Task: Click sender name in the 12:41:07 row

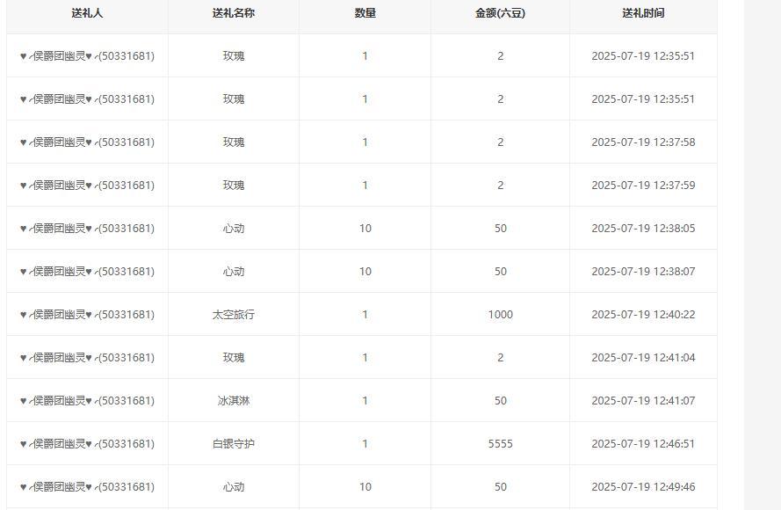Action: (87, 401)
